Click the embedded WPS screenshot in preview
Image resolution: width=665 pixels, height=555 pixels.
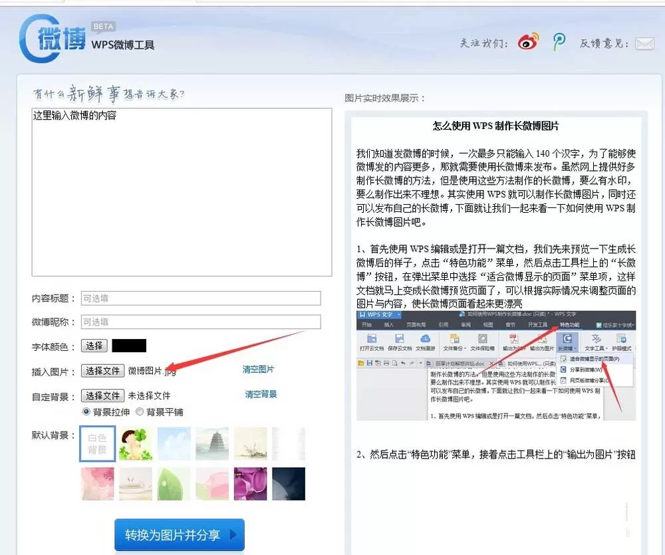pos(496,366)
